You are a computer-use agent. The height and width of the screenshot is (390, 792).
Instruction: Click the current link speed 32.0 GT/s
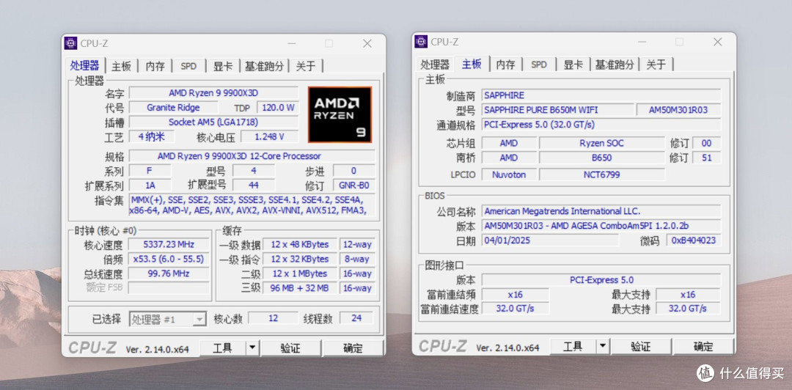click(x=516, y=308)
